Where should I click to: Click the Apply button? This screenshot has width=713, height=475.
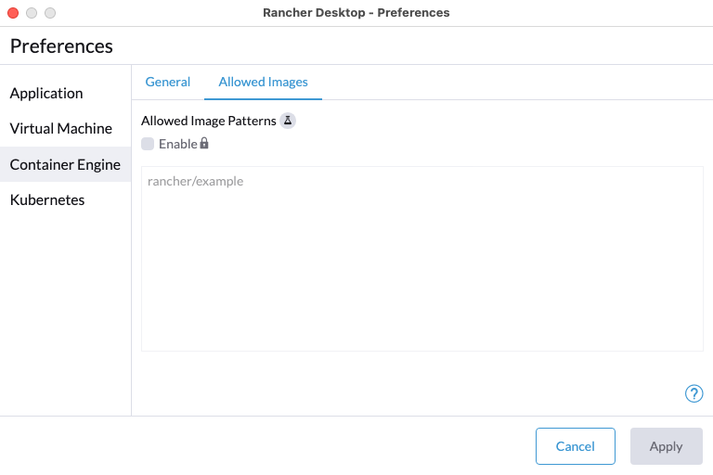tap(666, 446)
